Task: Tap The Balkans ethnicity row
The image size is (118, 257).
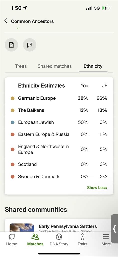Action: (59, 110)
